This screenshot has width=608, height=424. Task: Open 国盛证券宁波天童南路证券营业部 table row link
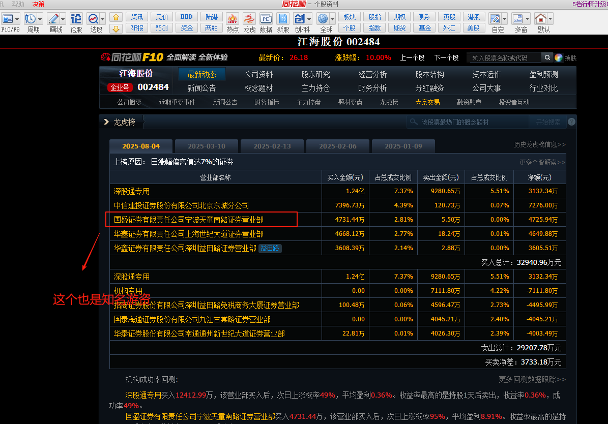coord(188,220)
